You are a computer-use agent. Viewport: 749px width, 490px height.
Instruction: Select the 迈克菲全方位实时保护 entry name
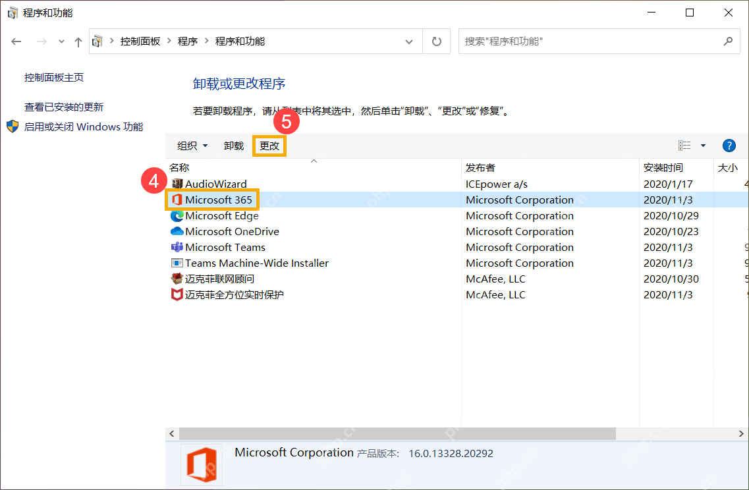pos(235,294)
